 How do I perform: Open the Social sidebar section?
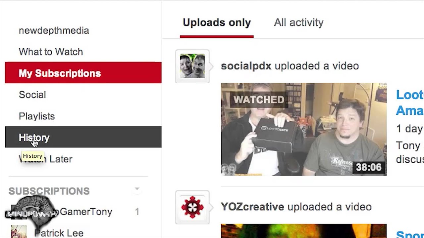pos(32,95)
